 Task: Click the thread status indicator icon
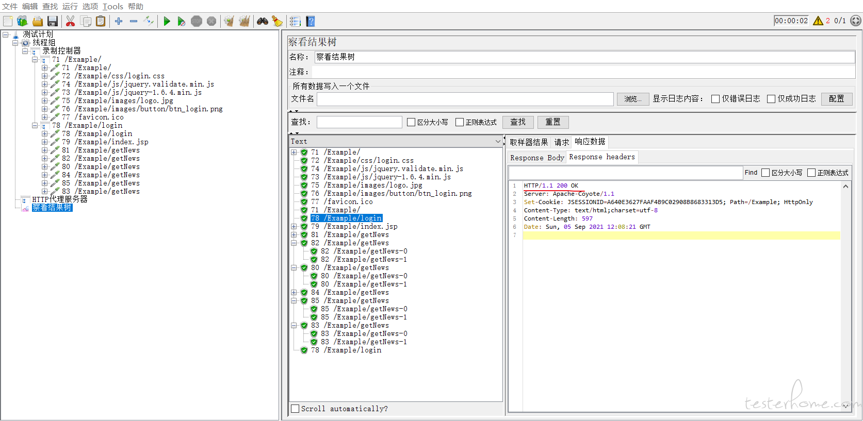[x=855, y=21]
